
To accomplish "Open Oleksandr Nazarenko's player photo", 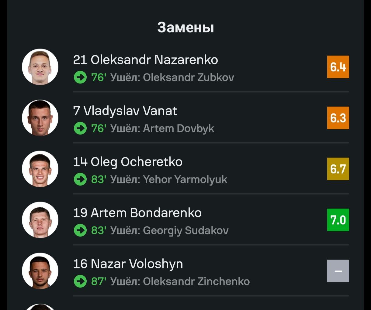I will (x=40, y=67).
